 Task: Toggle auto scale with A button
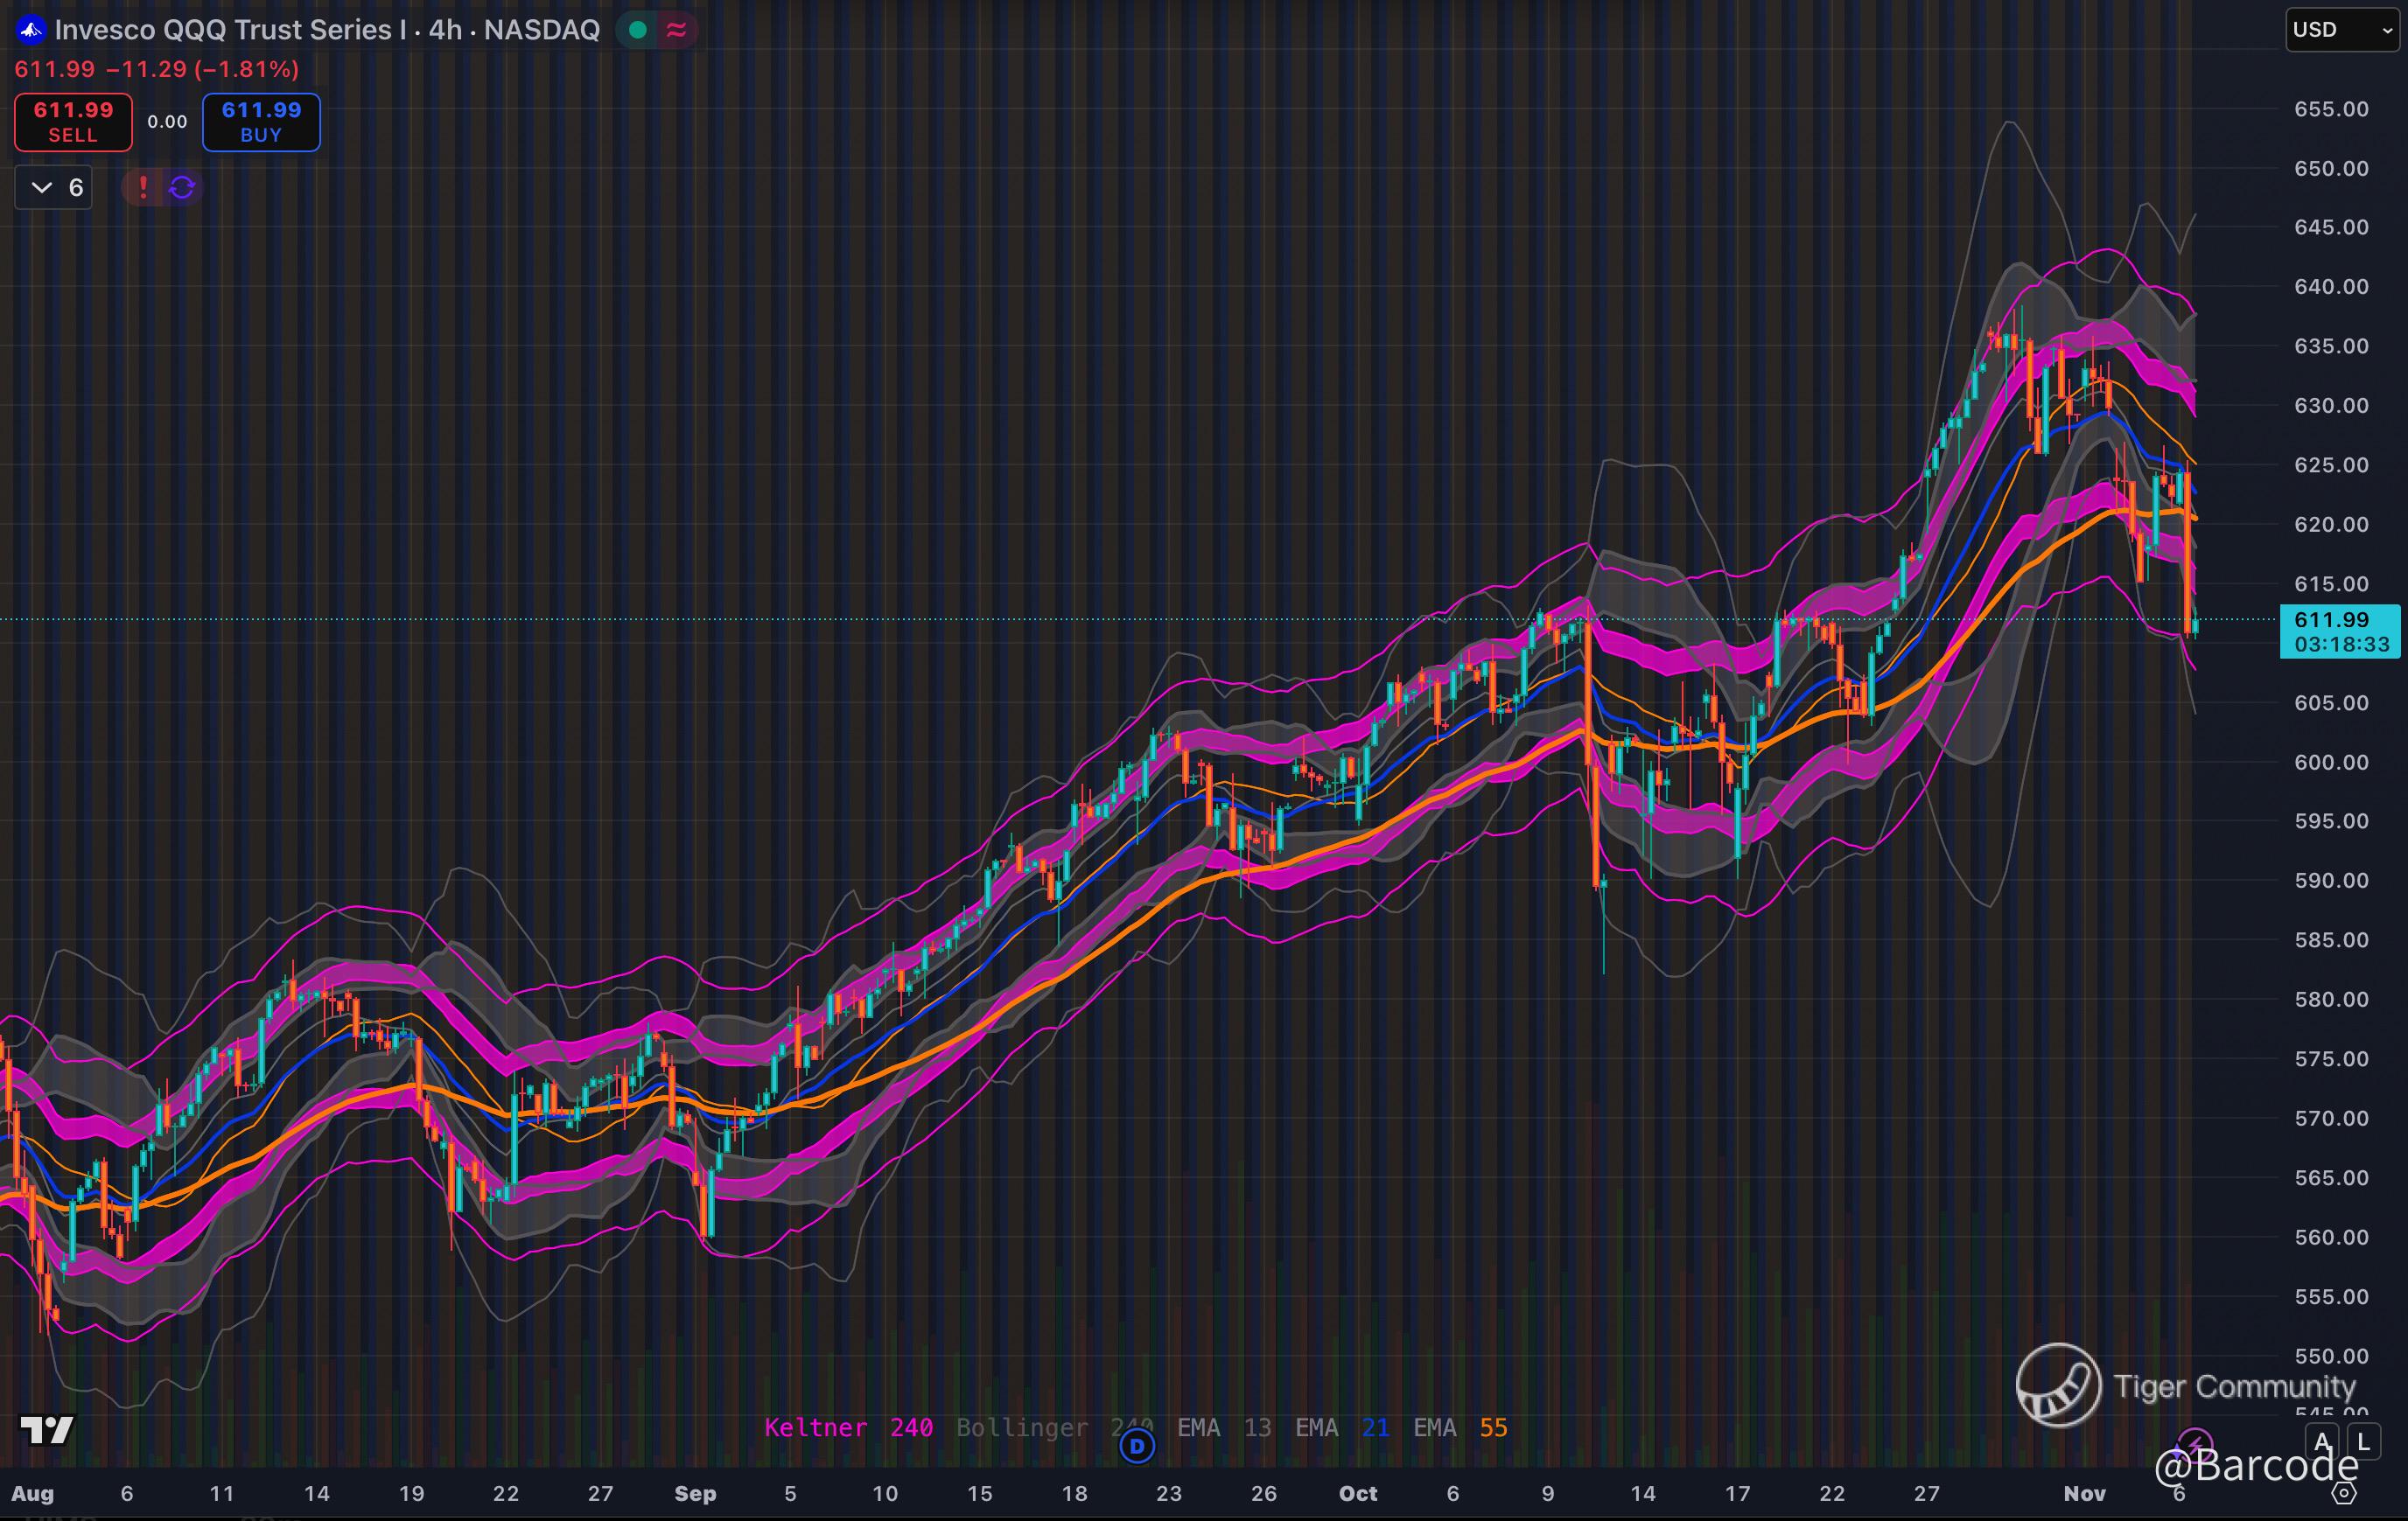[x=2322, y=1442]
